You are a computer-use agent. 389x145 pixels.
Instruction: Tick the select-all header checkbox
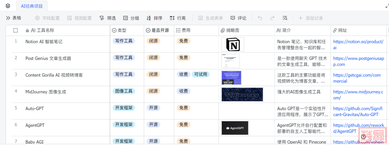coord(15,31)
